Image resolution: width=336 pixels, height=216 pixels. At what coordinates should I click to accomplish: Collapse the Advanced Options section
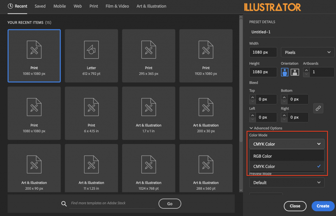point(266,128)
